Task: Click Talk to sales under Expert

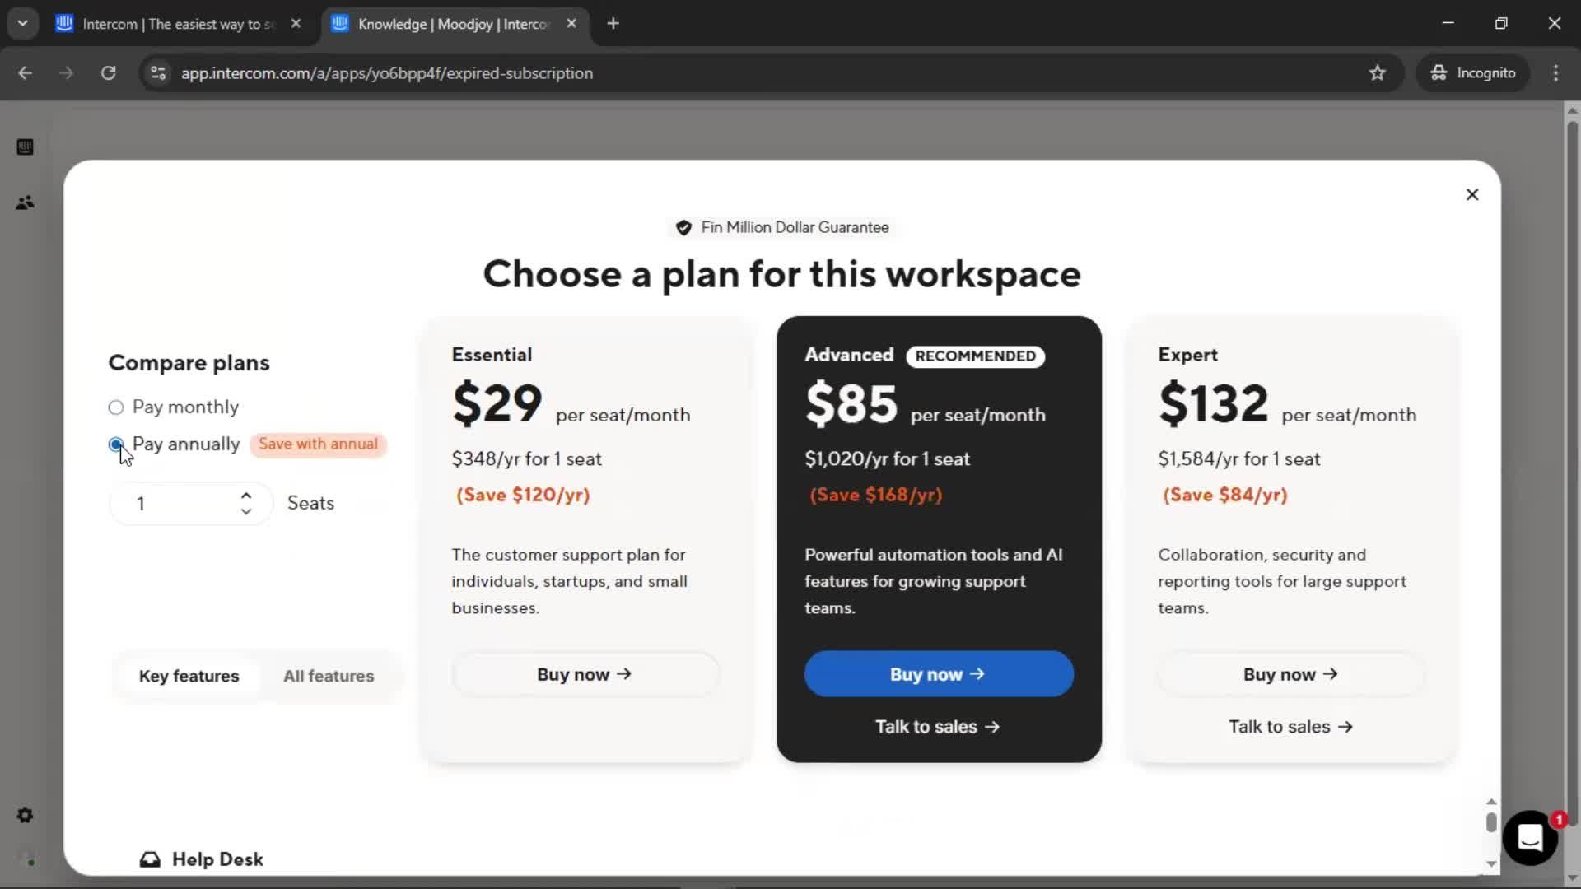Action: click(x=1291, y=727)
